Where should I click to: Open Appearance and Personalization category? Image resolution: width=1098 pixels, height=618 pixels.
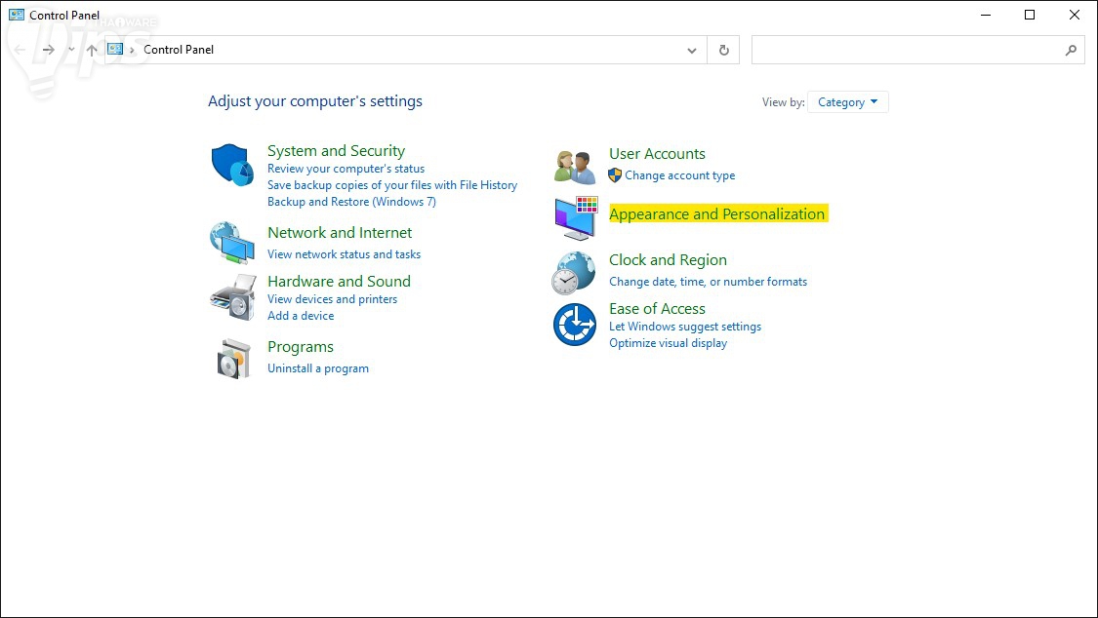click(x=716, y=214)
